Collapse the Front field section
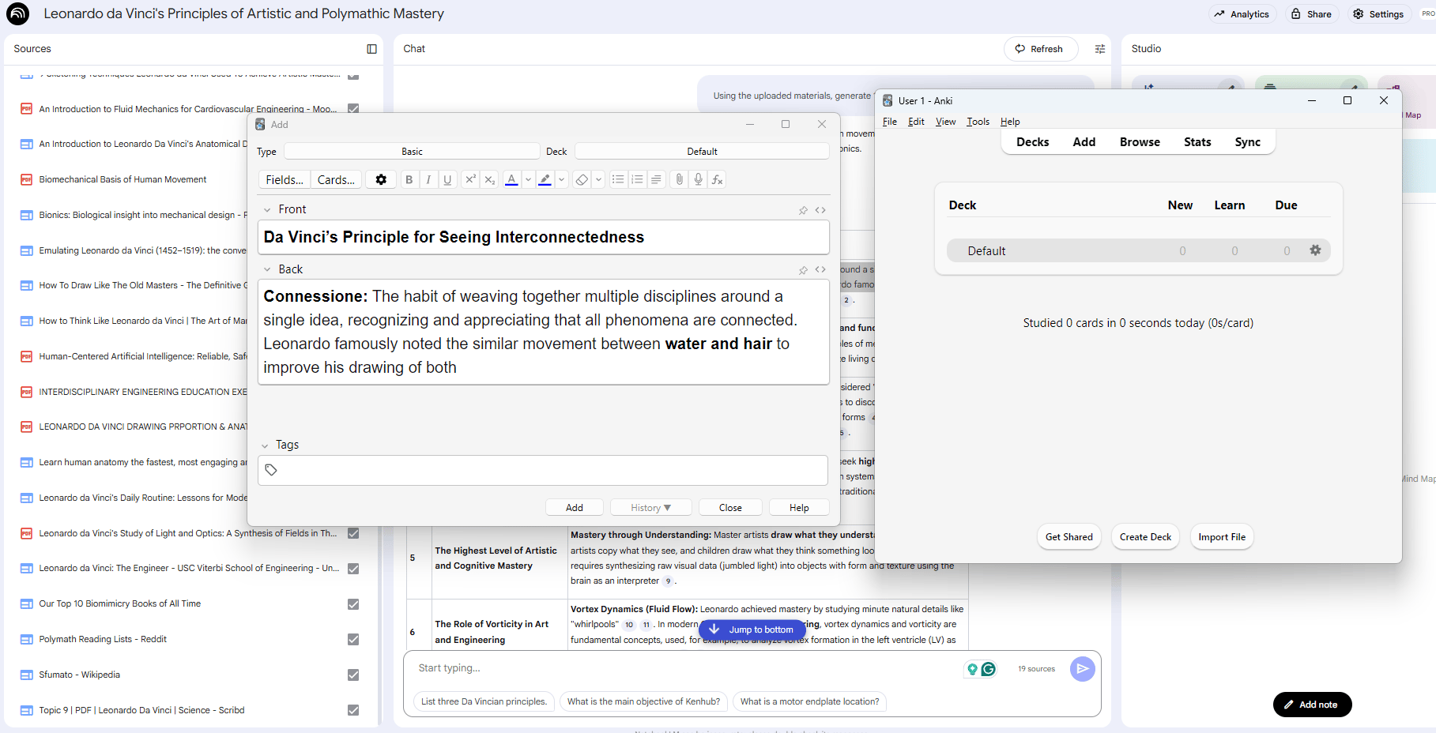1436x733 pixels. 267,209
